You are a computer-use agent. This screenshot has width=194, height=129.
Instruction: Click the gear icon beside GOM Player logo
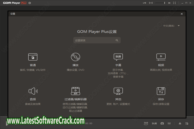30,3
